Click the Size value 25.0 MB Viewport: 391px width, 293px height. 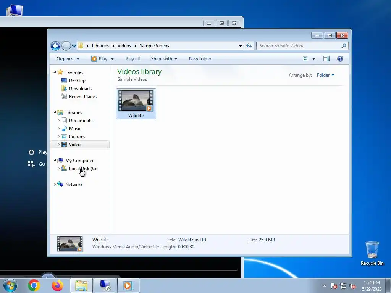pos(267,240)
